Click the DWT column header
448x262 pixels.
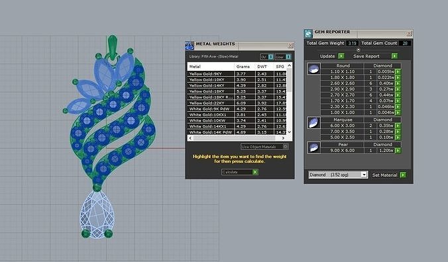point(264,66)
